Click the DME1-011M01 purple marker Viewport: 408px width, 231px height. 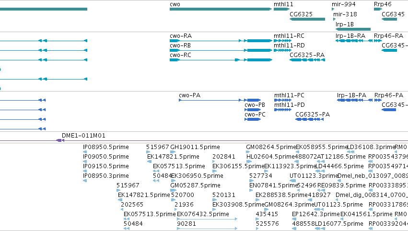[x=60, y=140]
